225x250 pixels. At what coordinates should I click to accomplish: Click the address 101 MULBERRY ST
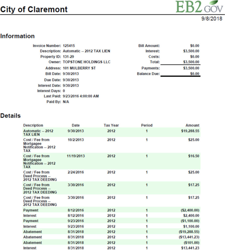click(79, 68)
